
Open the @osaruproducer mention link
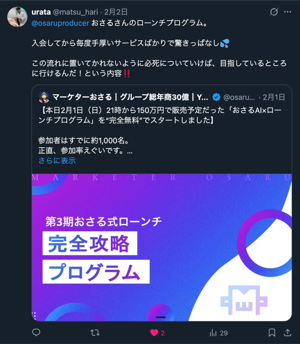60,23
